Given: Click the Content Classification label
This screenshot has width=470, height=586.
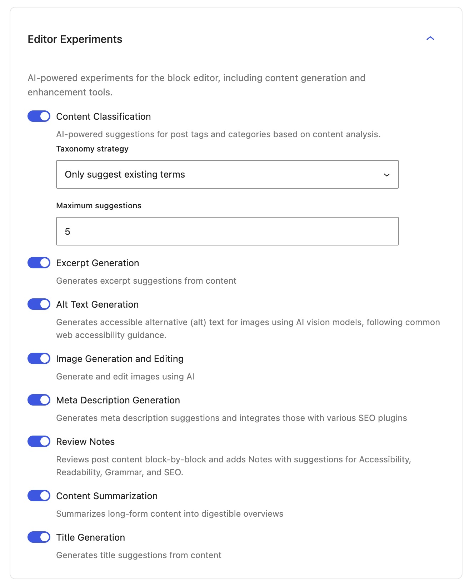Looking at the screenshot, I should (103, 116).
